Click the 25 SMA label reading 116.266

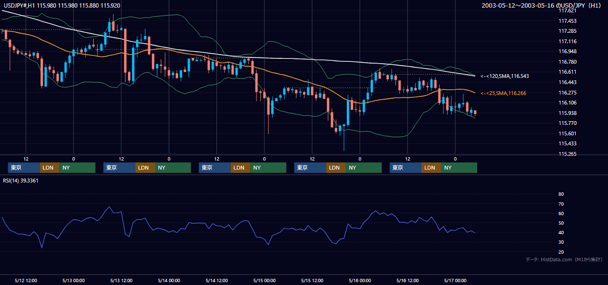tap(503, 93)
